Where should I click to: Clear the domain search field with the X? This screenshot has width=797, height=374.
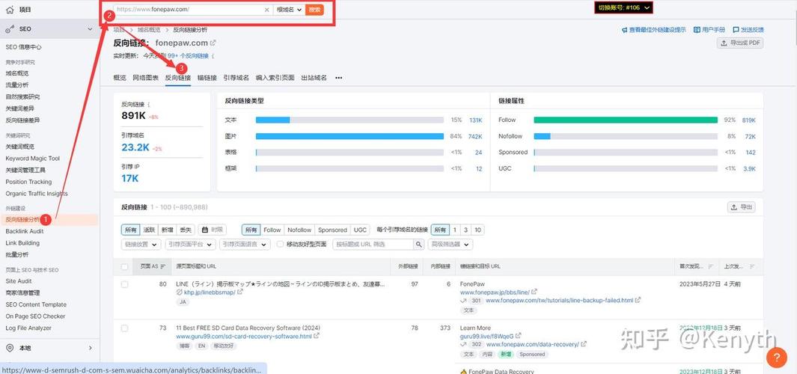tap(267, 10)
